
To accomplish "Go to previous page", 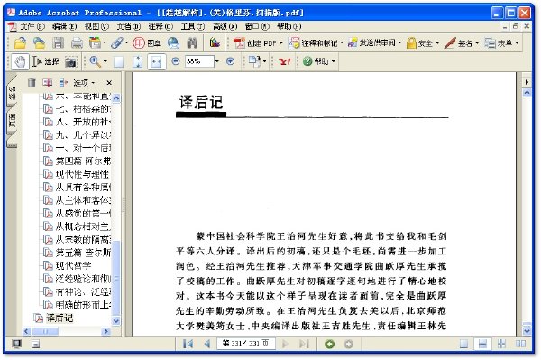I will [x=207, y=344].
